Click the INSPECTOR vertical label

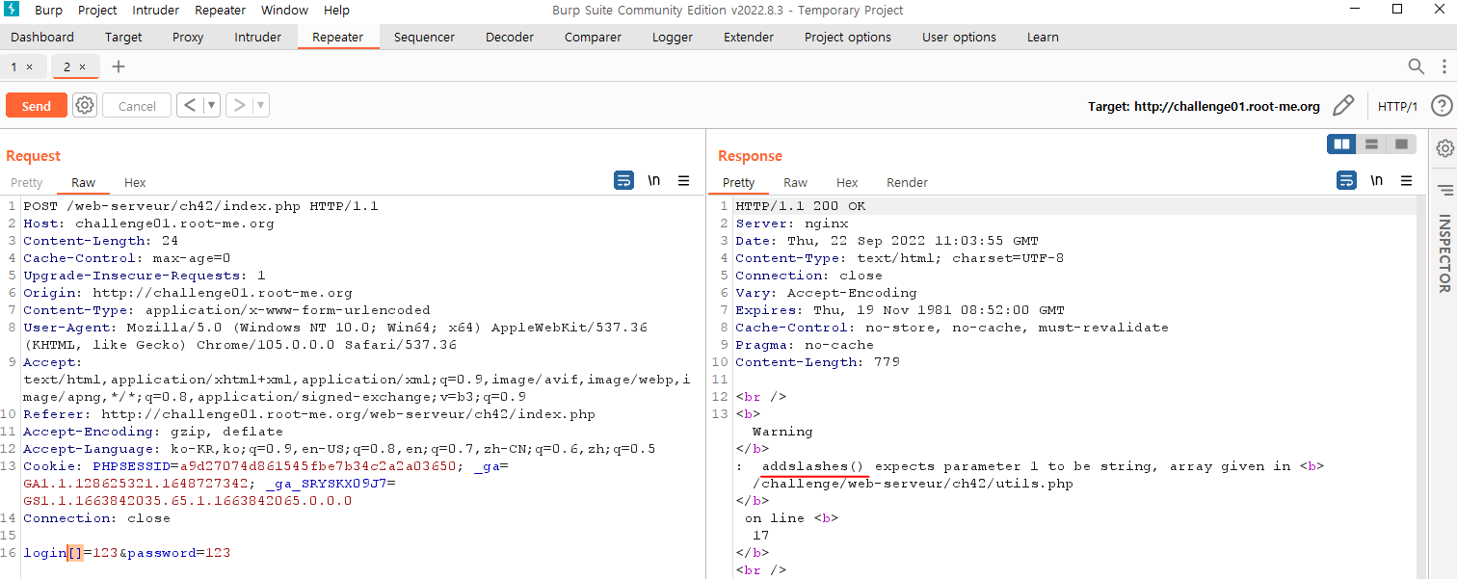(1444, 253)
